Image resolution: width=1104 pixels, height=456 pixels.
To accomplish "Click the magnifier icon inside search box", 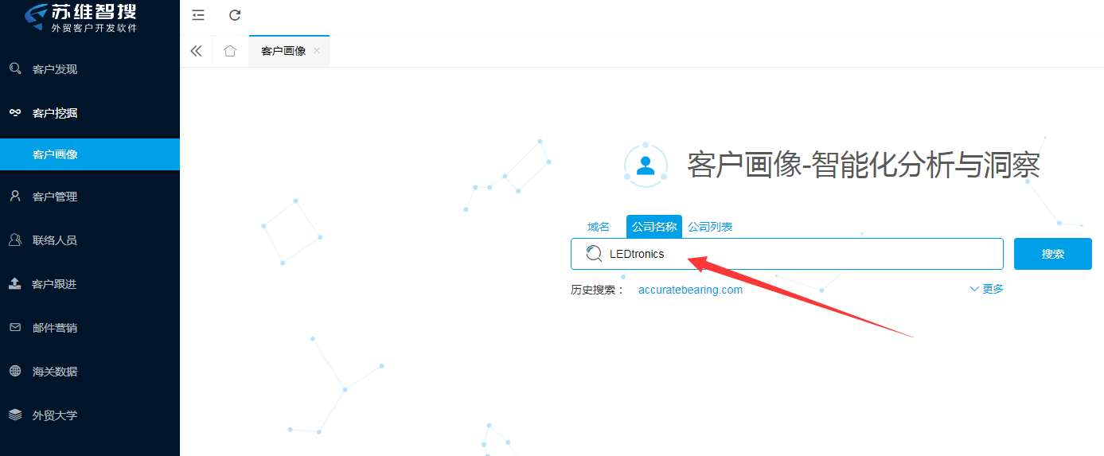I will [594, 254].
